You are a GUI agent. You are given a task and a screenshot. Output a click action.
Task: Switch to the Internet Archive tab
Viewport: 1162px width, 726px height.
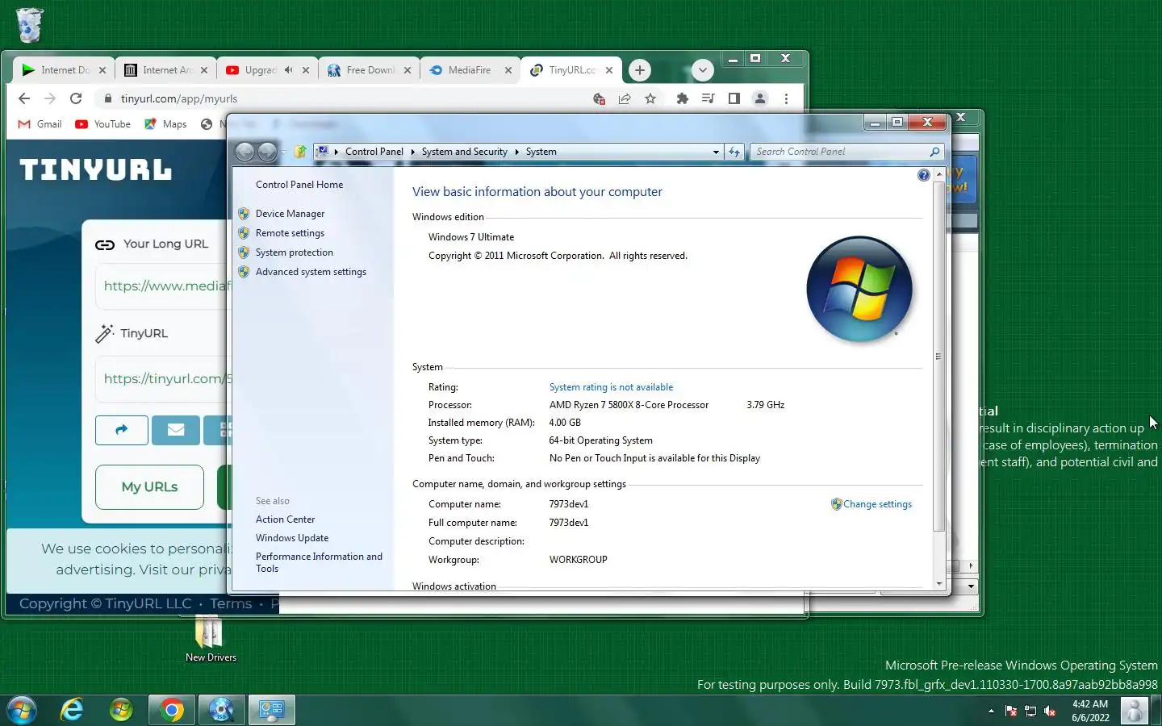(x=166, y=70)
